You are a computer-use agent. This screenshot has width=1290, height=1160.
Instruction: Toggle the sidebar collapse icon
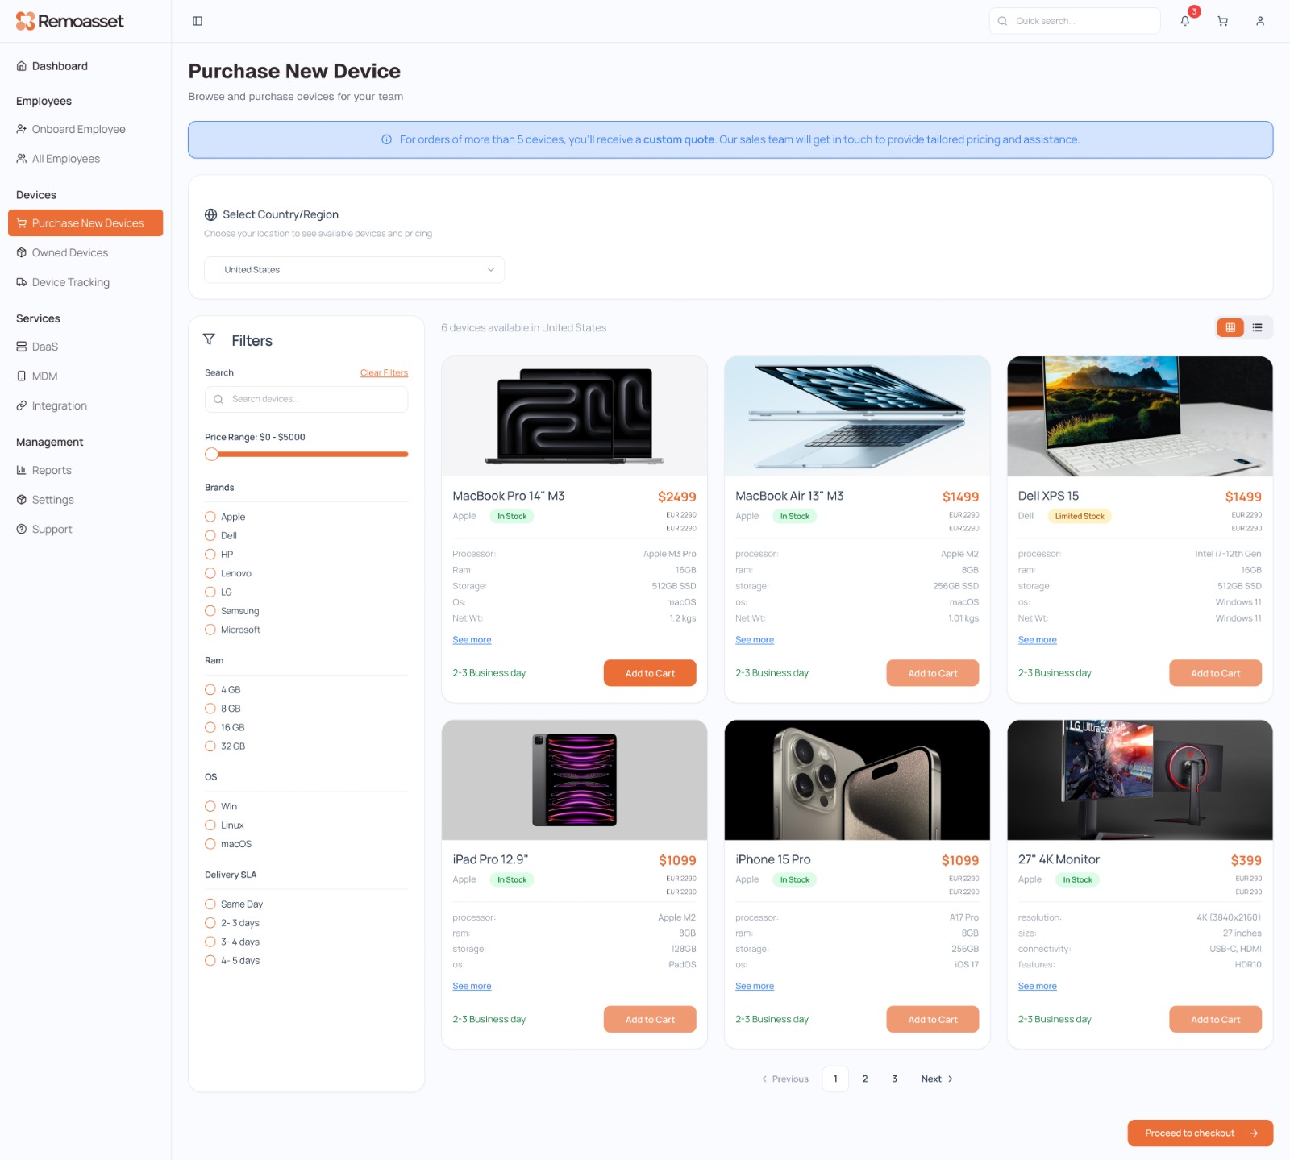coord(198,21)
